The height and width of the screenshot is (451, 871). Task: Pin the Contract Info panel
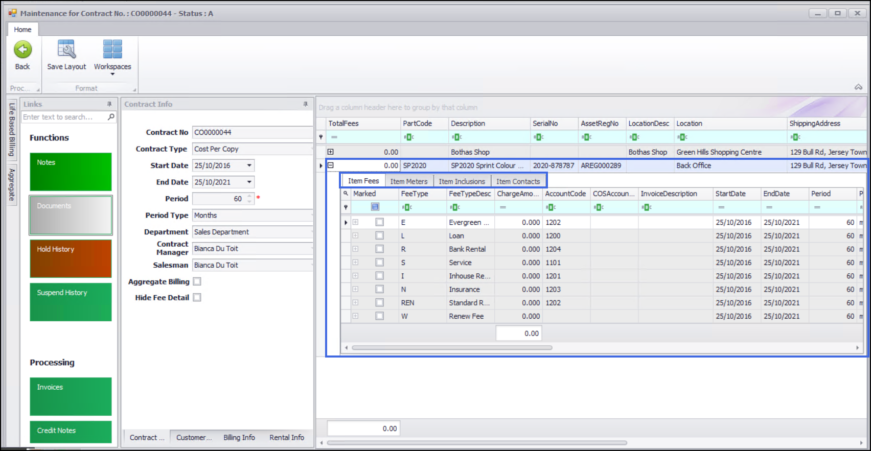point(306,104)
